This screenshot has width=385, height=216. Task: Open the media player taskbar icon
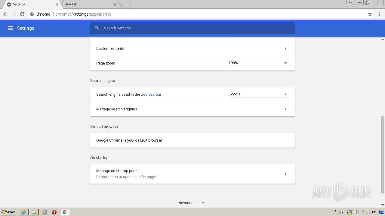(x=44, y=212)
